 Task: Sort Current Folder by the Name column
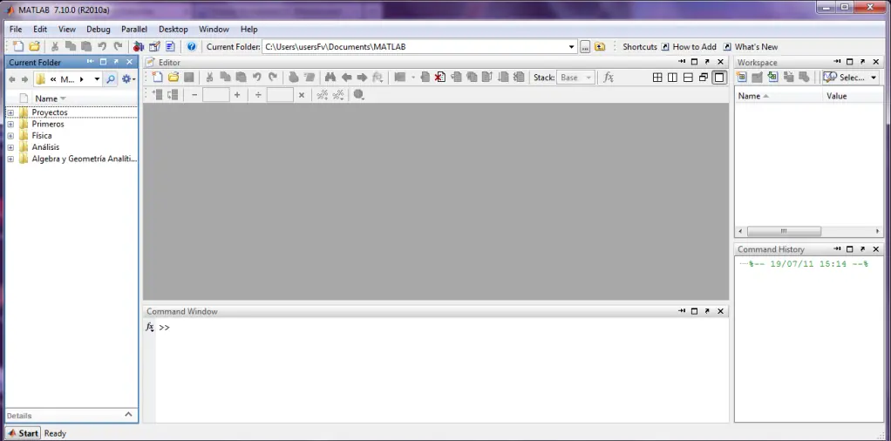(x=50, y=98)
